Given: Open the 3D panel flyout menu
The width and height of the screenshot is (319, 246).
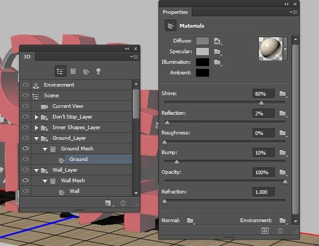Looking at the screenshot, I should (134, 56).
